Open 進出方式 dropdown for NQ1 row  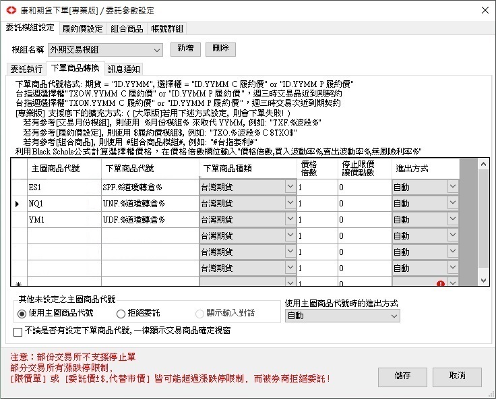pos(425,203)
